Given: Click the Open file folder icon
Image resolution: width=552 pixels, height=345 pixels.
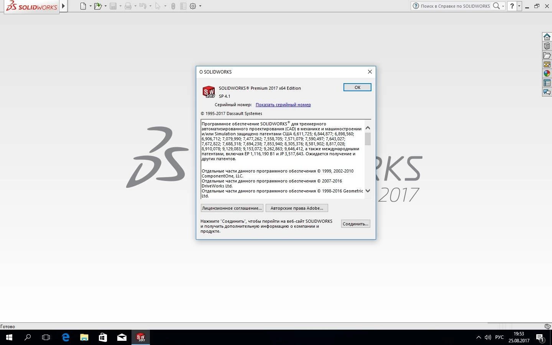Looking at the screenshot, I should (x=98, y=6).
